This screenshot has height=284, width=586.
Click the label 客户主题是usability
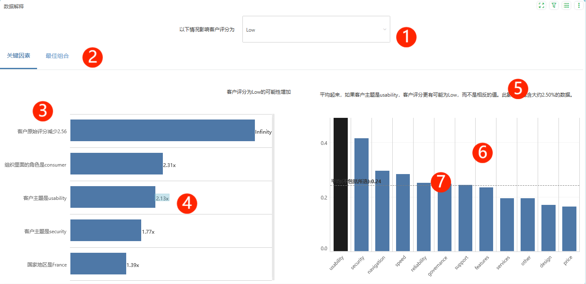tap(45, 198)
